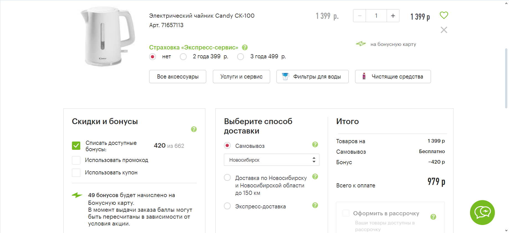The image size is (509, 233).
Task: Click the water filter jug icon
Action: pyautogui.click(x=285, y=76)
